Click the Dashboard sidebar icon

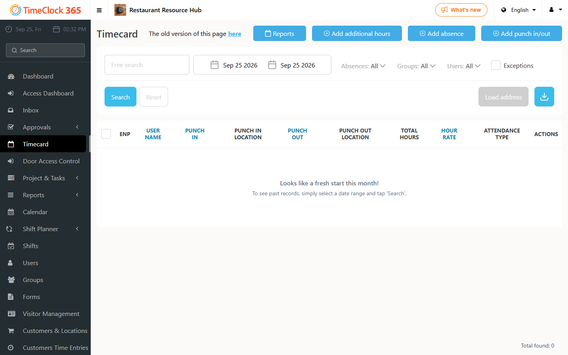click(11, 77)
